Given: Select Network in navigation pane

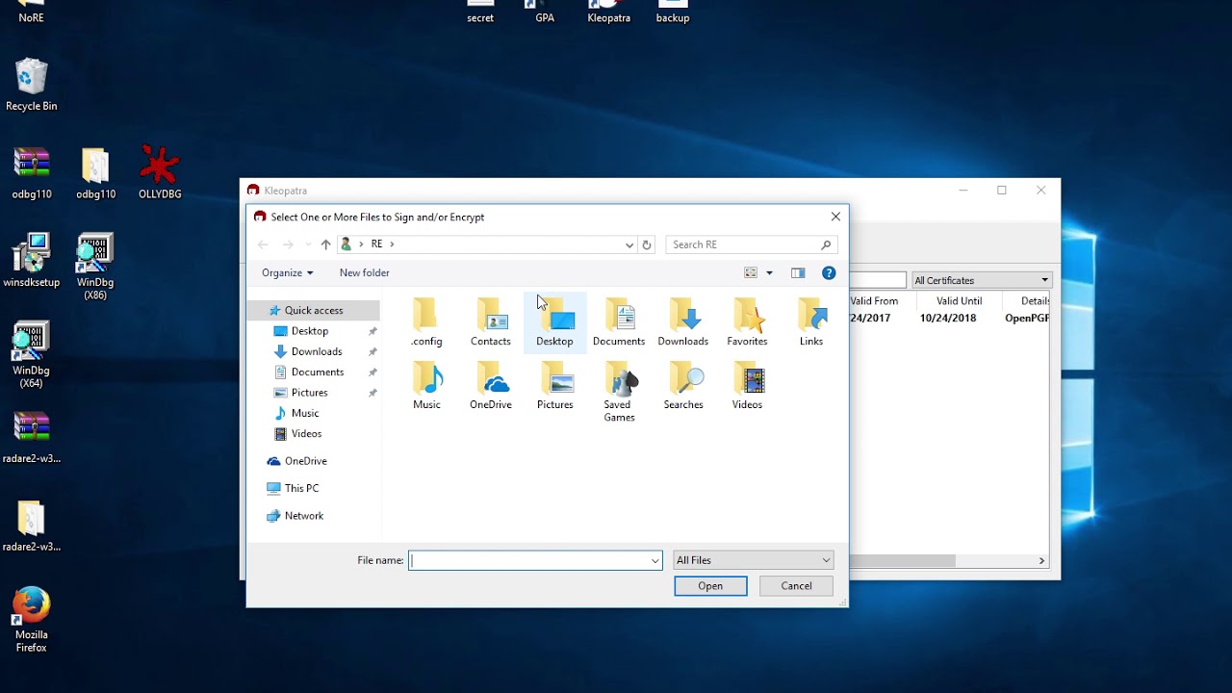Looking at the screenshot, I should click(x=304, y=516).
